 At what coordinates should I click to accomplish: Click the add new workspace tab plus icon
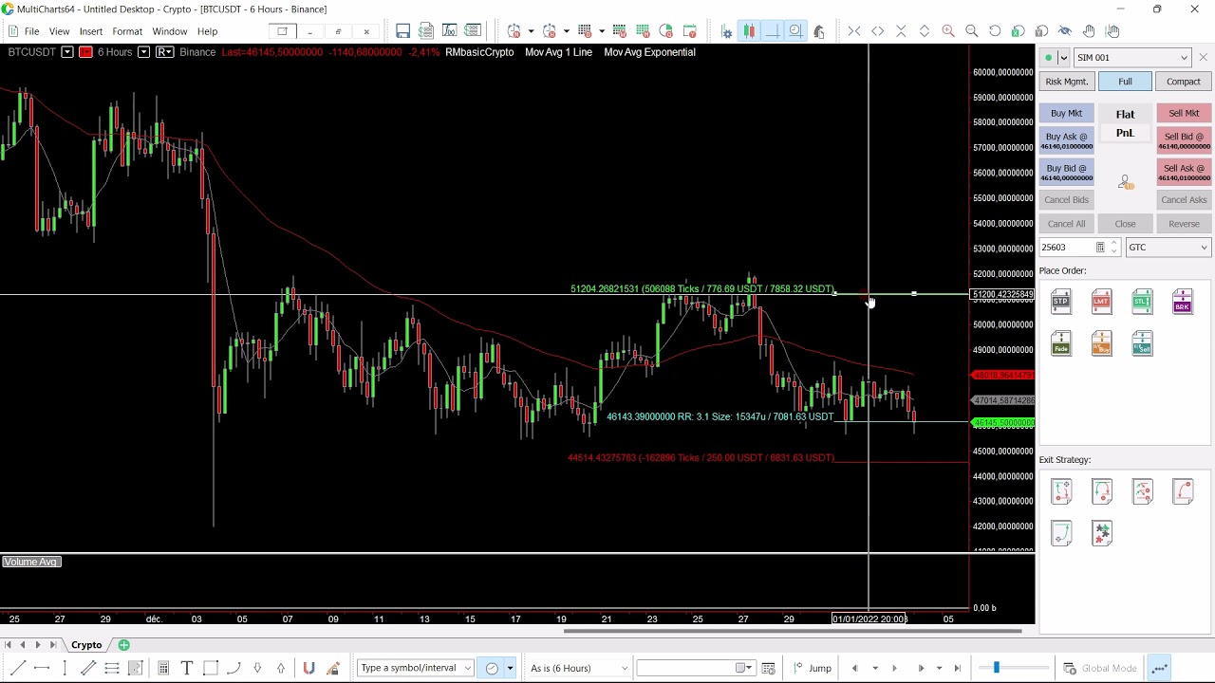point(123,645)
